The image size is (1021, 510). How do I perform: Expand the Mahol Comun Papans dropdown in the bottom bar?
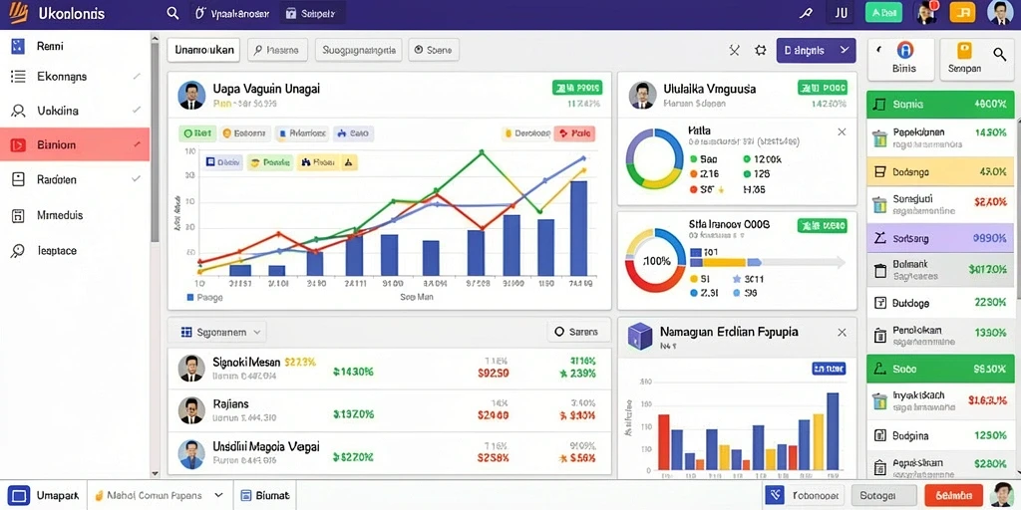pyautogui.click(x=161, y=496)
